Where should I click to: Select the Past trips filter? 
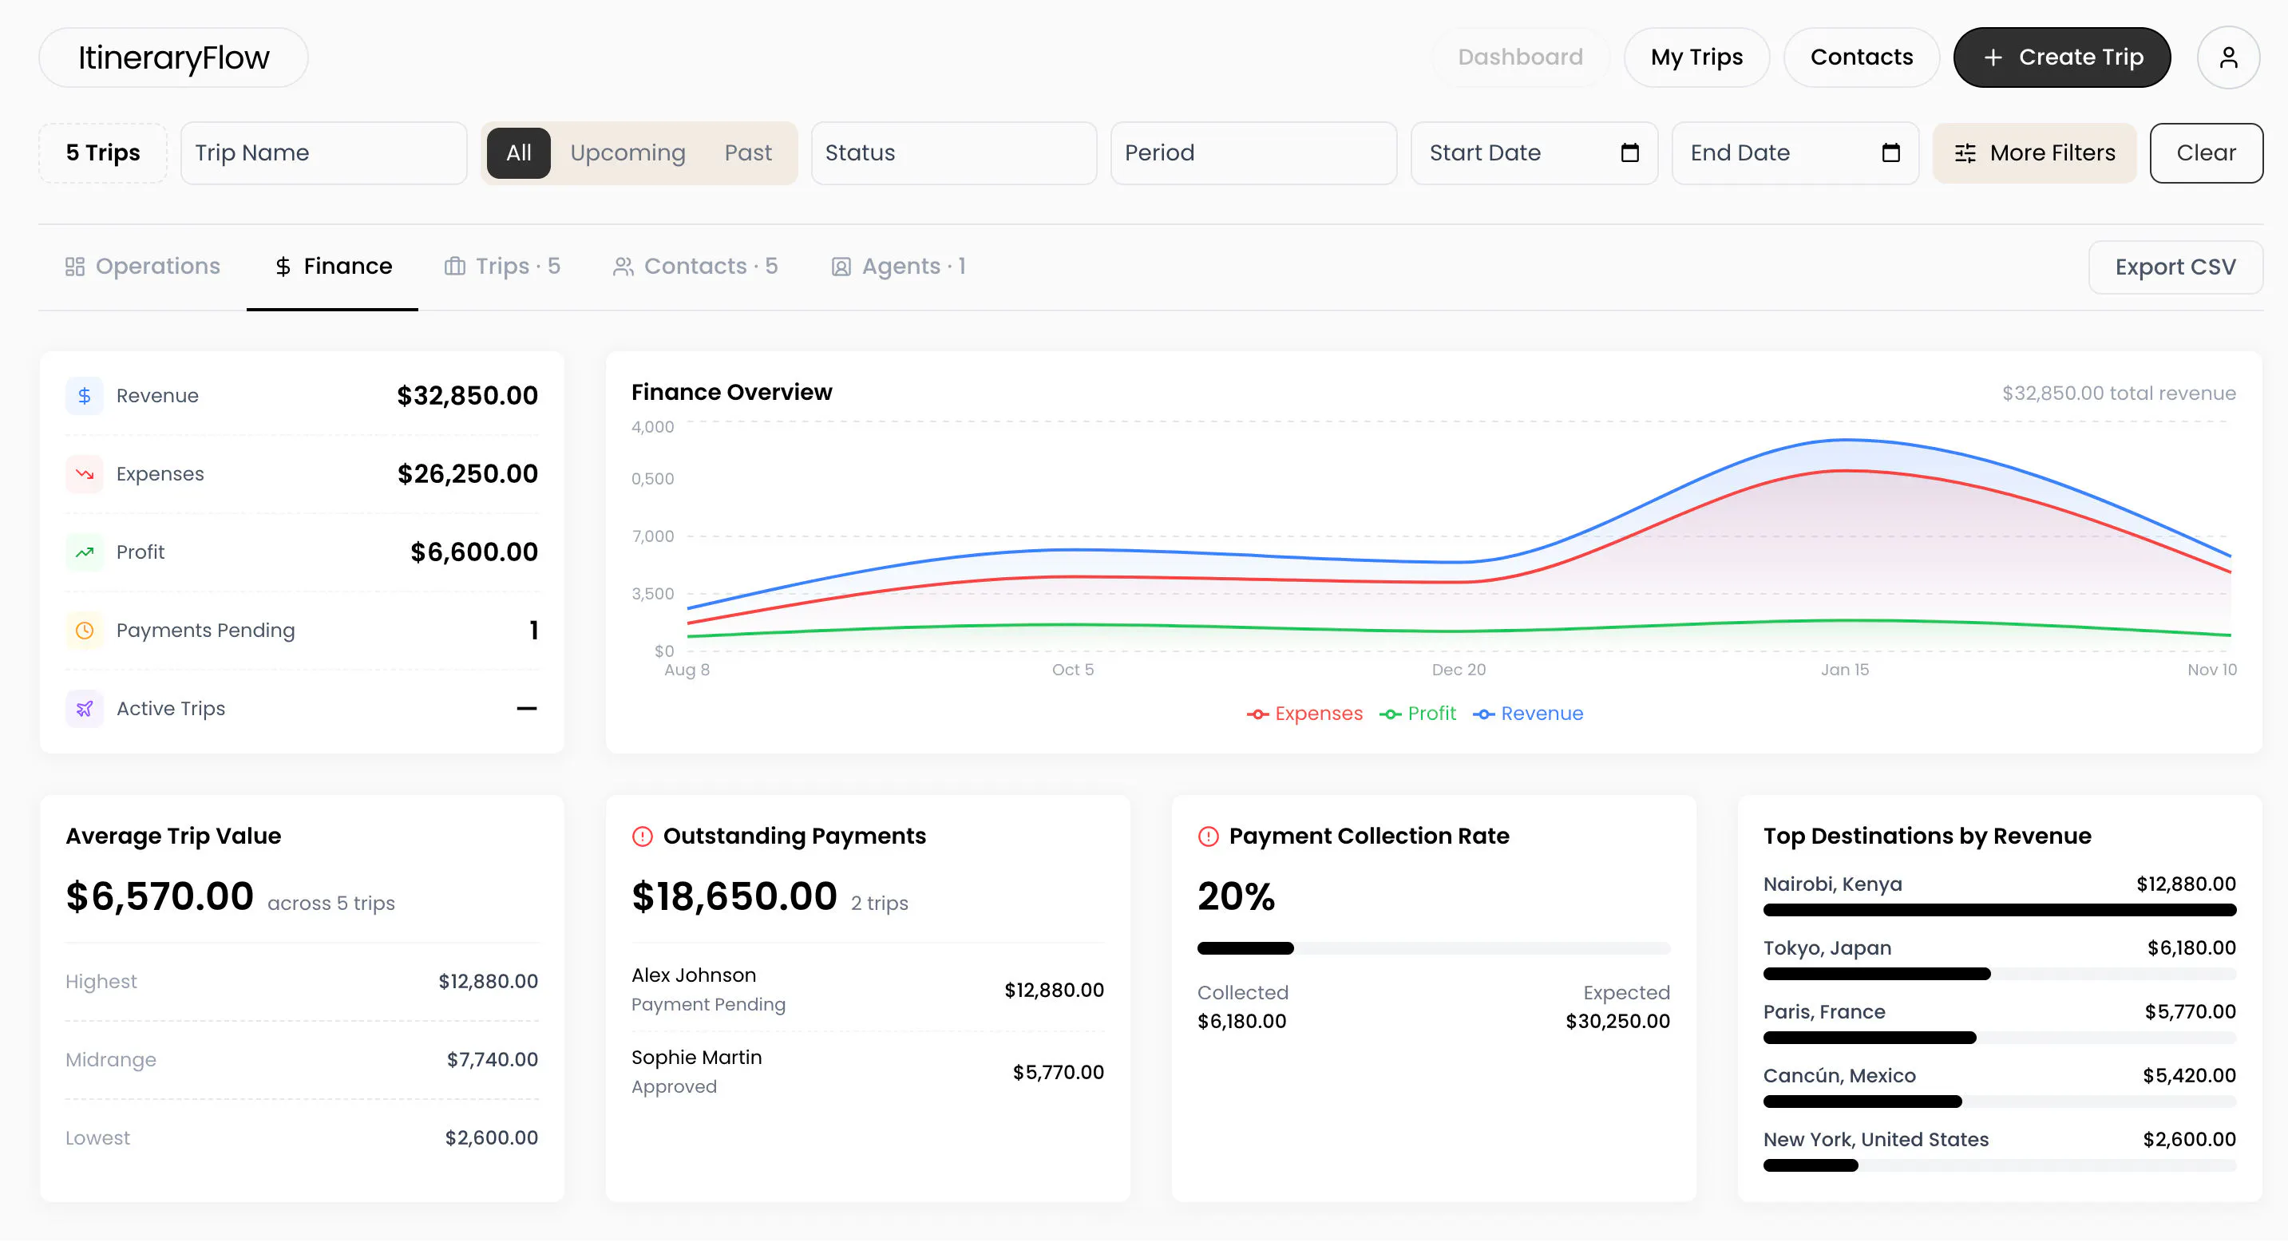[748, 152]
